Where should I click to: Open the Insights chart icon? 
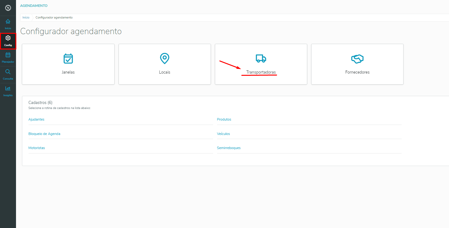click(x=8, y=88)
